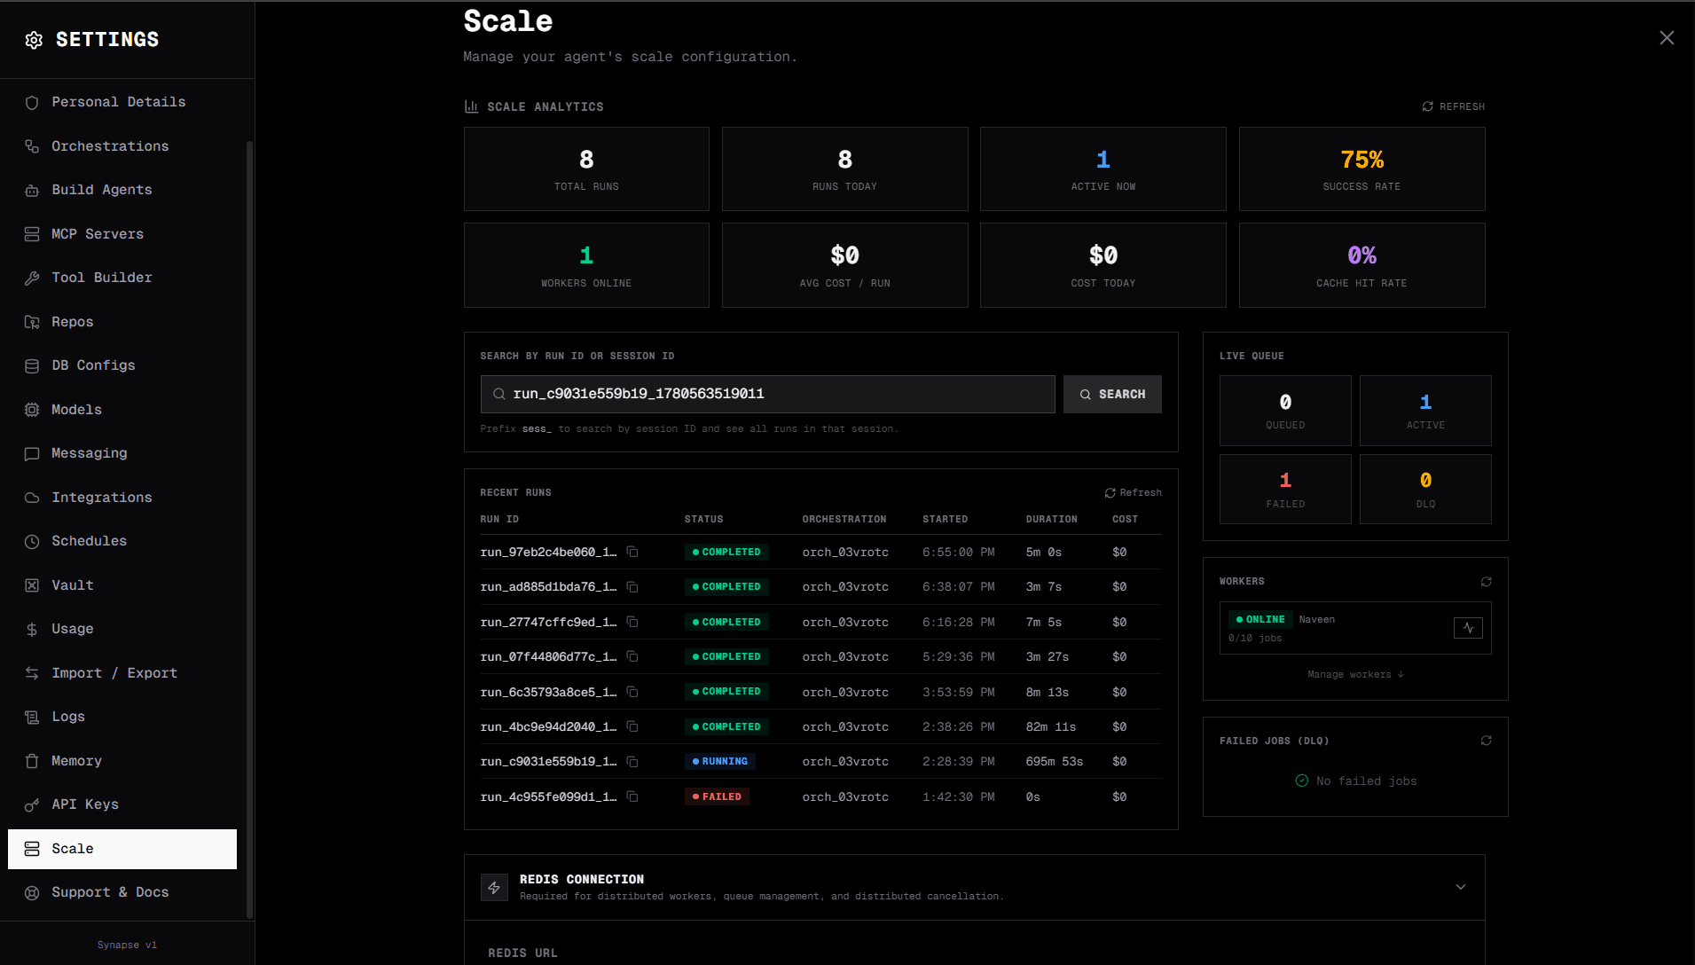This screenshot has height=965, width=1695.
Task: Expand the Redis Connection section chevron
Action: (1460, 887)
